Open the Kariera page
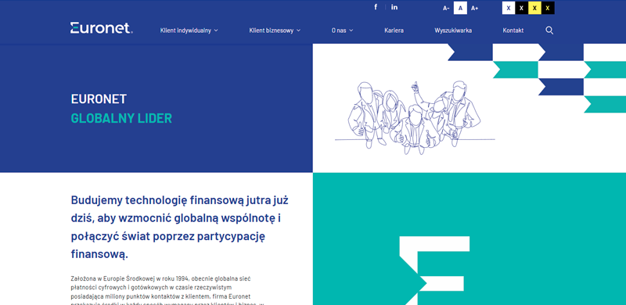Viewport: 626px width, 305px height. coord(394,30)
